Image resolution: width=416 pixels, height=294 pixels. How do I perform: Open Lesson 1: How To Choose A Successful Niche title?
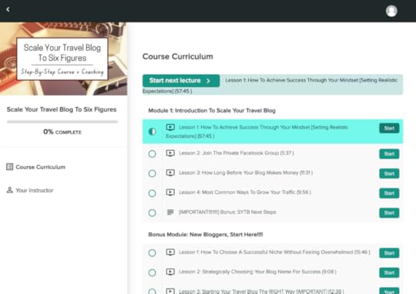[x=274, y=252]
